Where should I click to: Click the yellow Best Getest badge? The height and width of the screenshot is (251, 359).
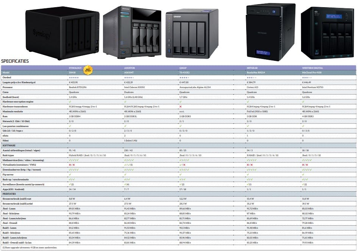88,70
